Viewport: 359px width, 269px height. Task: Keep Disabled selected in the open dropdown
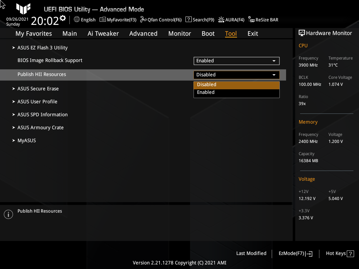pos(236,84)
